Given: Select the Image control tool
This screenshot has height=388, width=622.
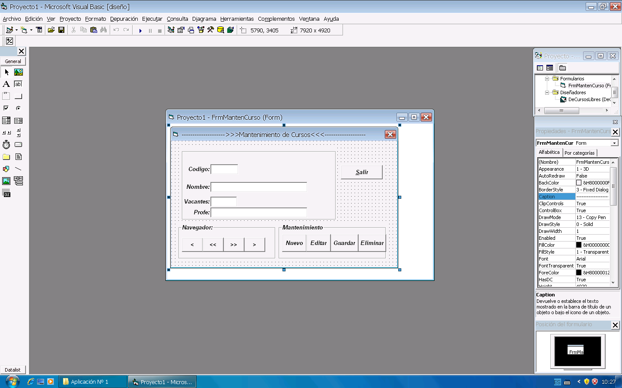Looking at the screenshot, I should point(6,181).
